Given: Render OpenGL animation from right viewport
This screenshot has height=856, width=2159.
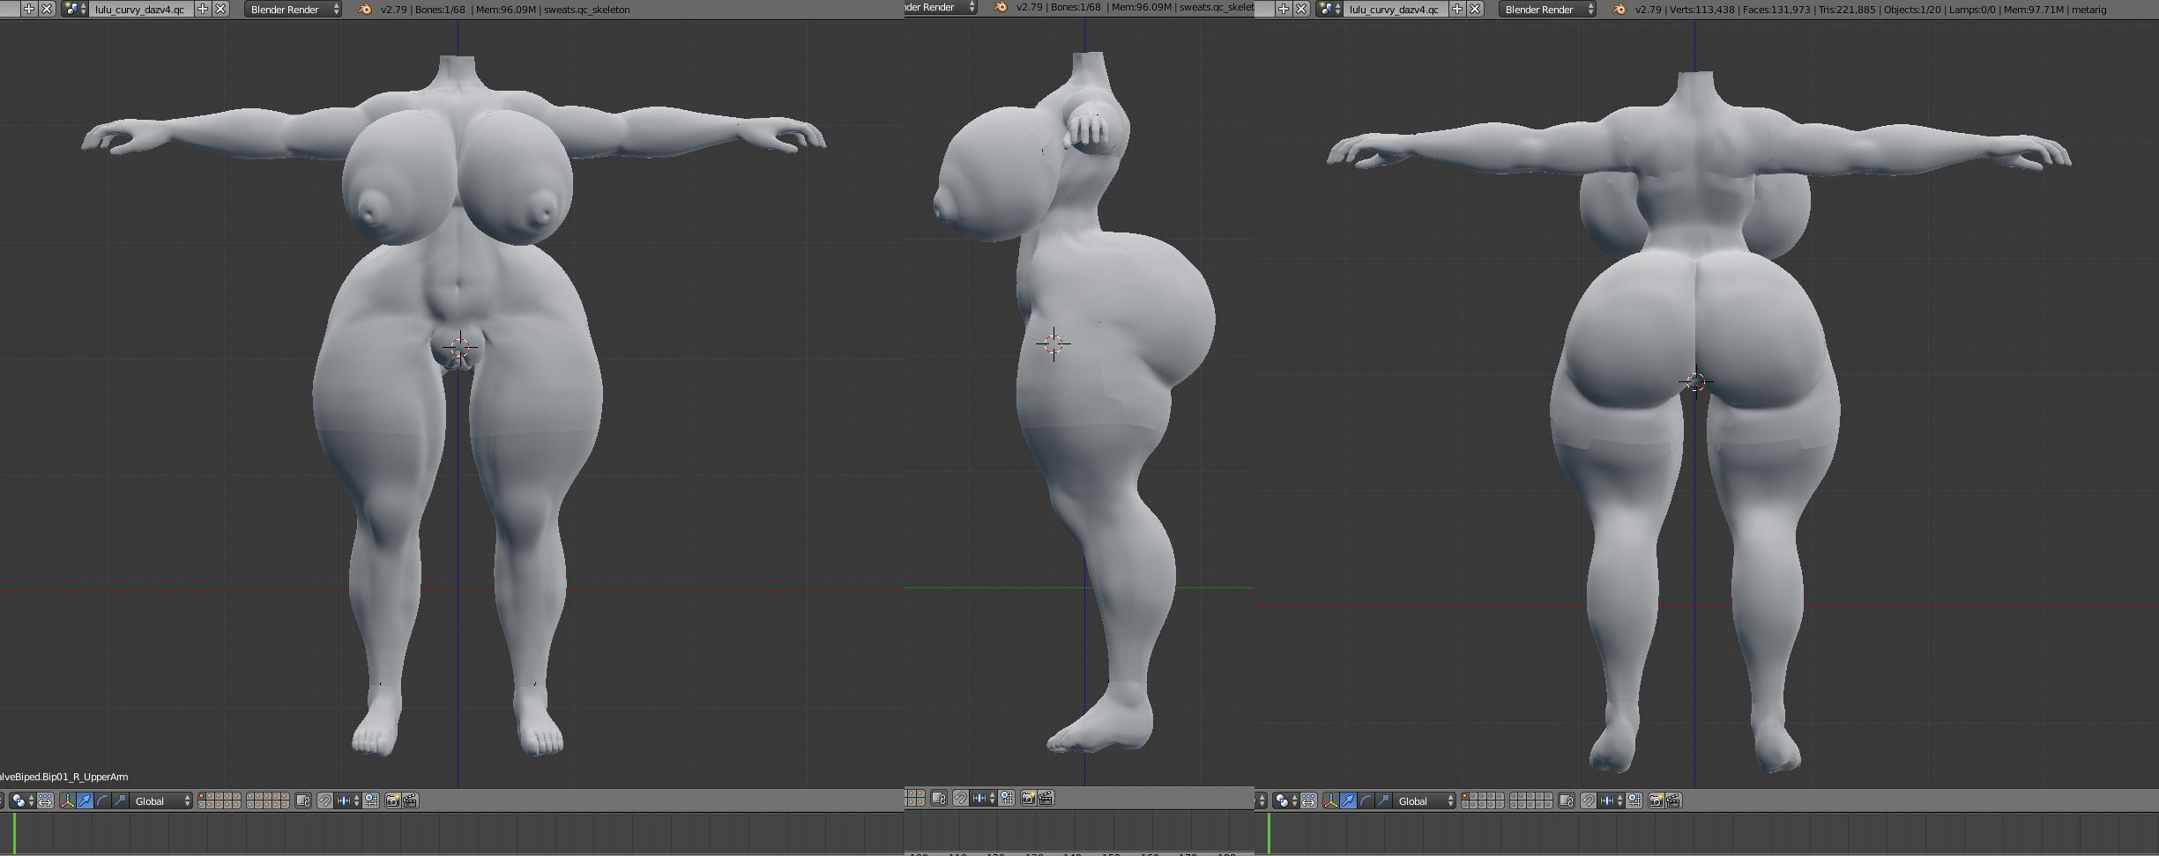Looking at the screenshot, I should pyautogui.click(x=1673, y=801).
